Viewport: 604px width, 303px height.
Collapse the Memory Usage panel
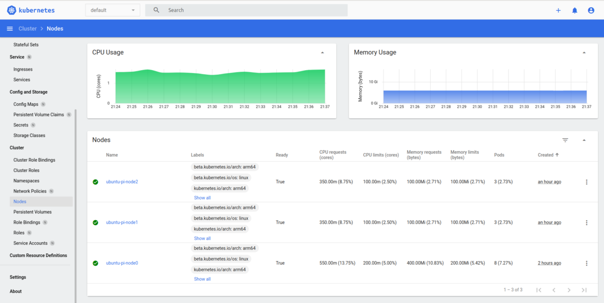(584, 52)
